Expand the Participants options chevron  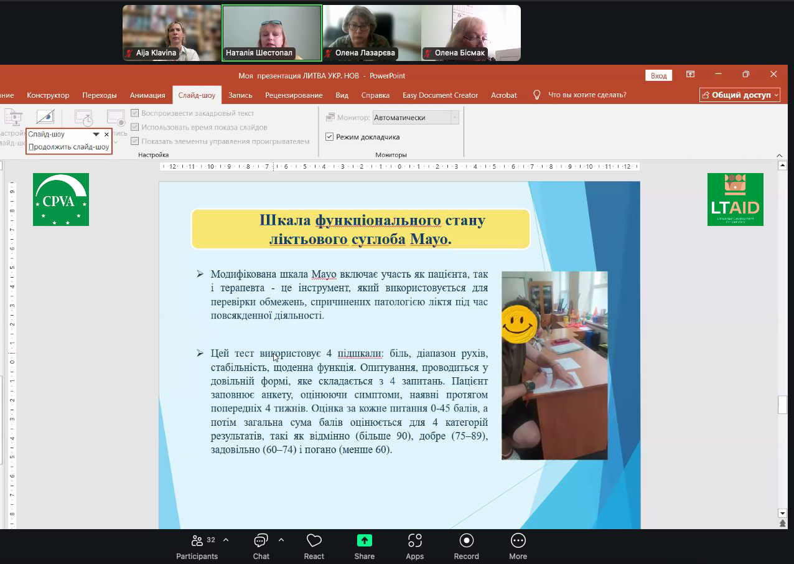[226, 540]
